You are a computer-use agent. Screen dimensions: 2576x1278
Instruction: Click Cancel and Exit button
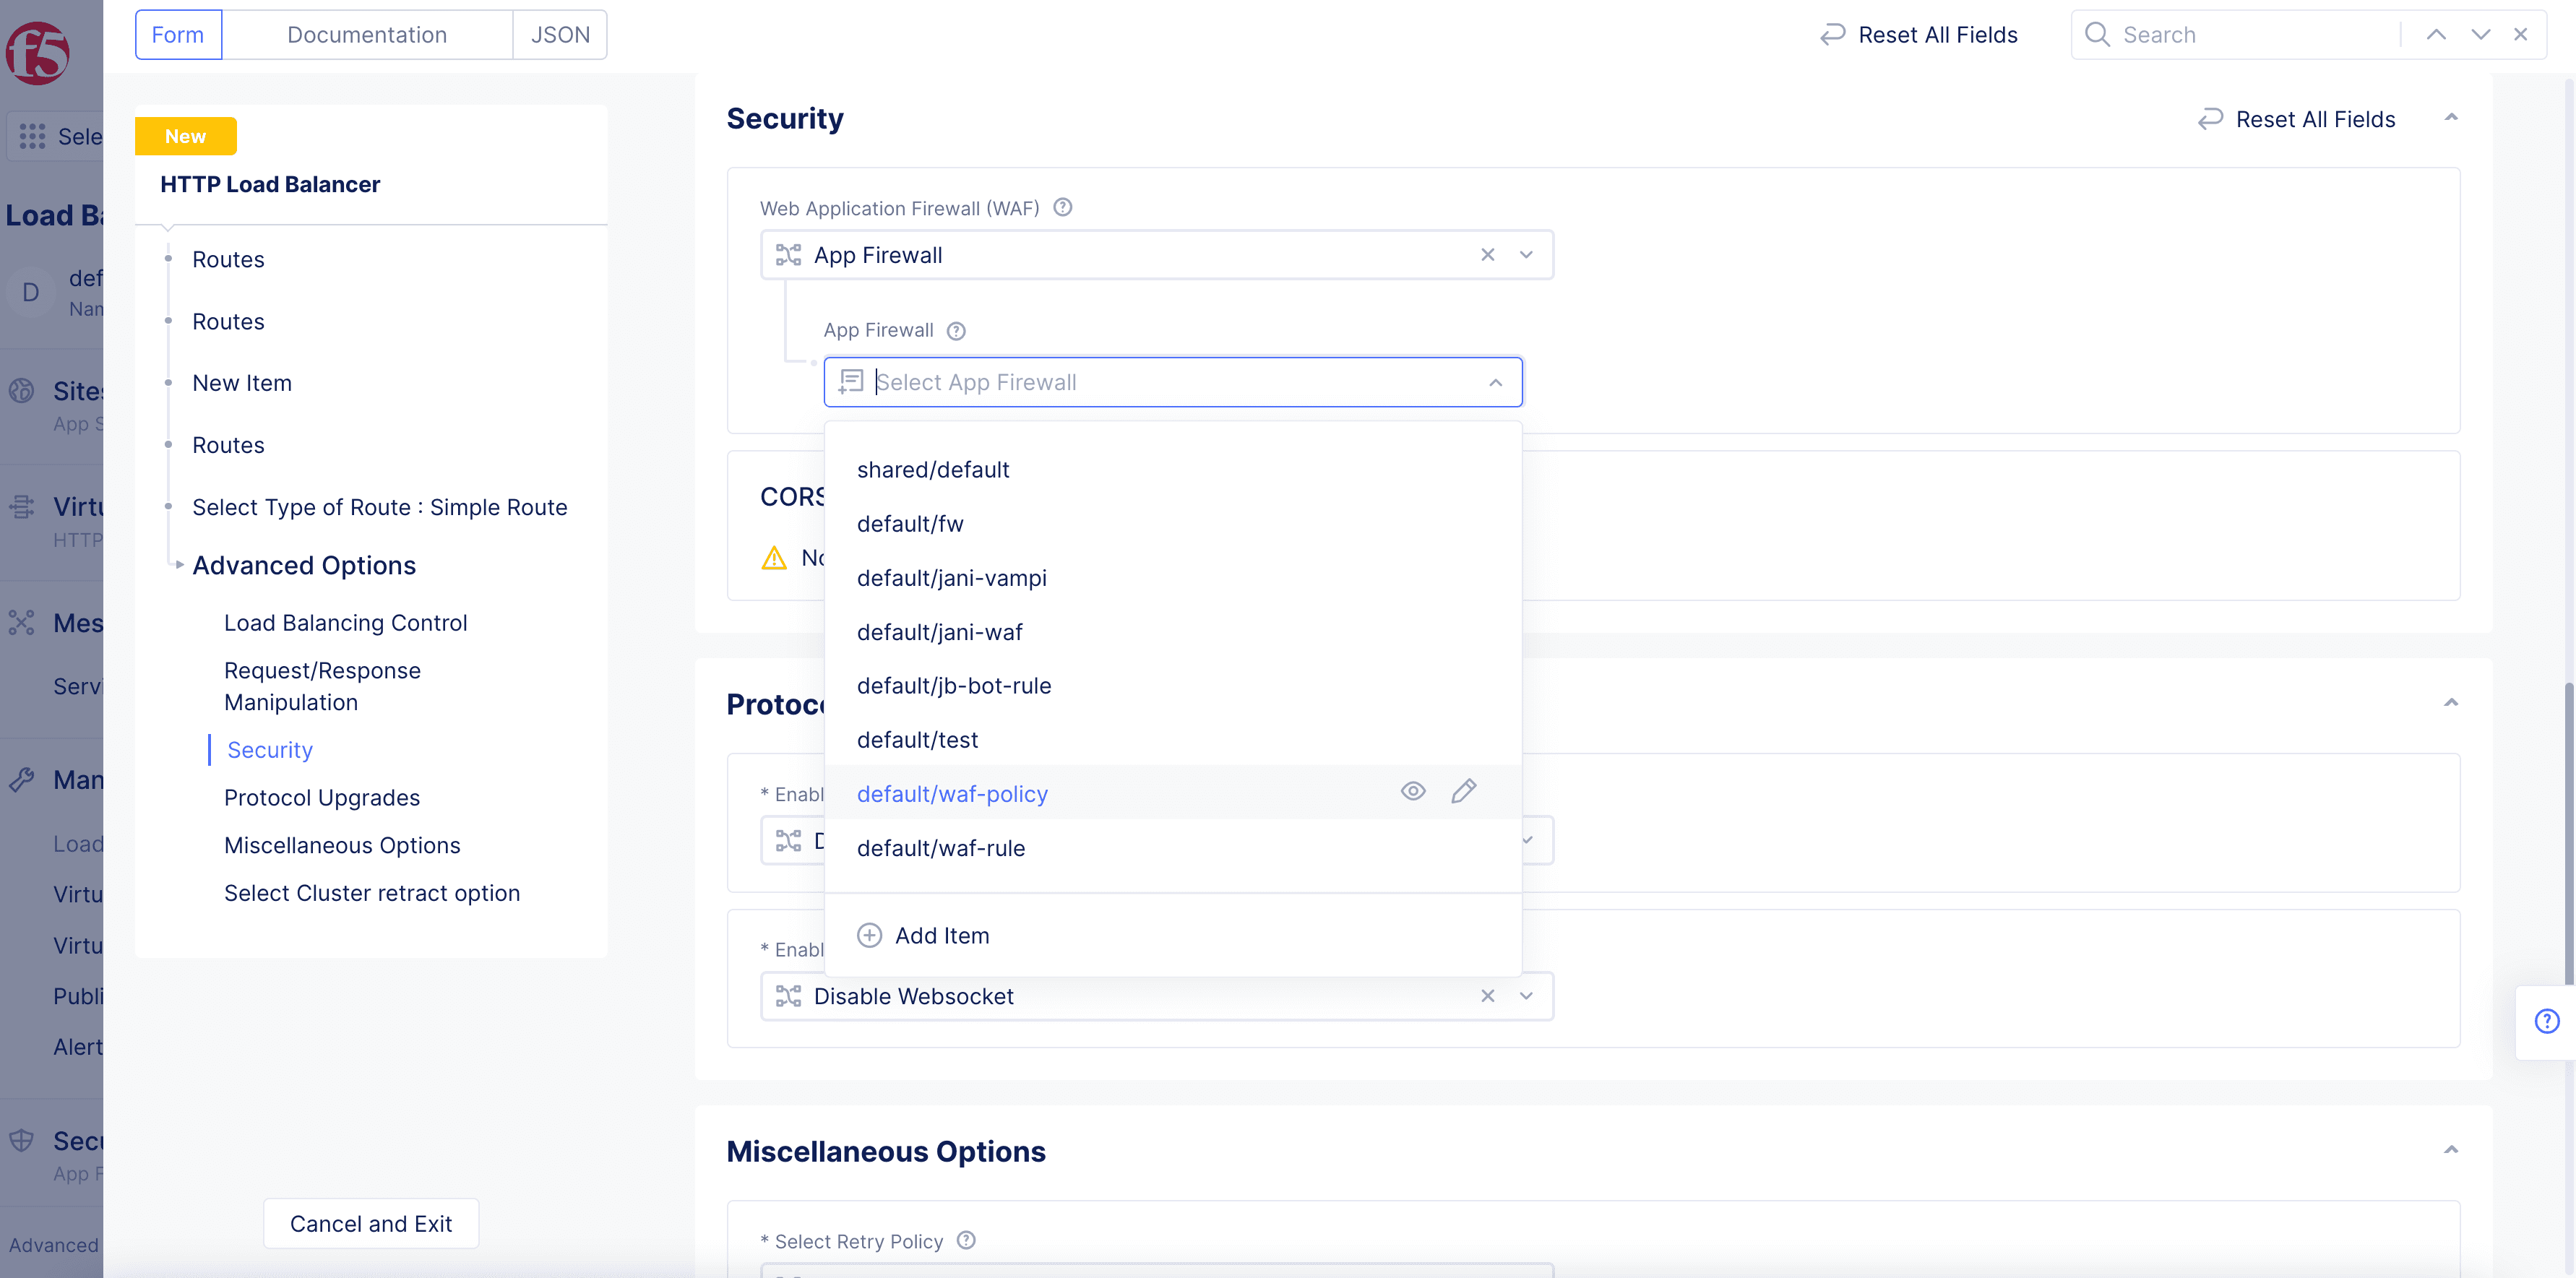[x=371, y=1223]
